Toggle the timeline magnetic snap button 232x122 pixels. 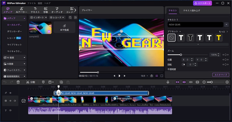[184, 82]
